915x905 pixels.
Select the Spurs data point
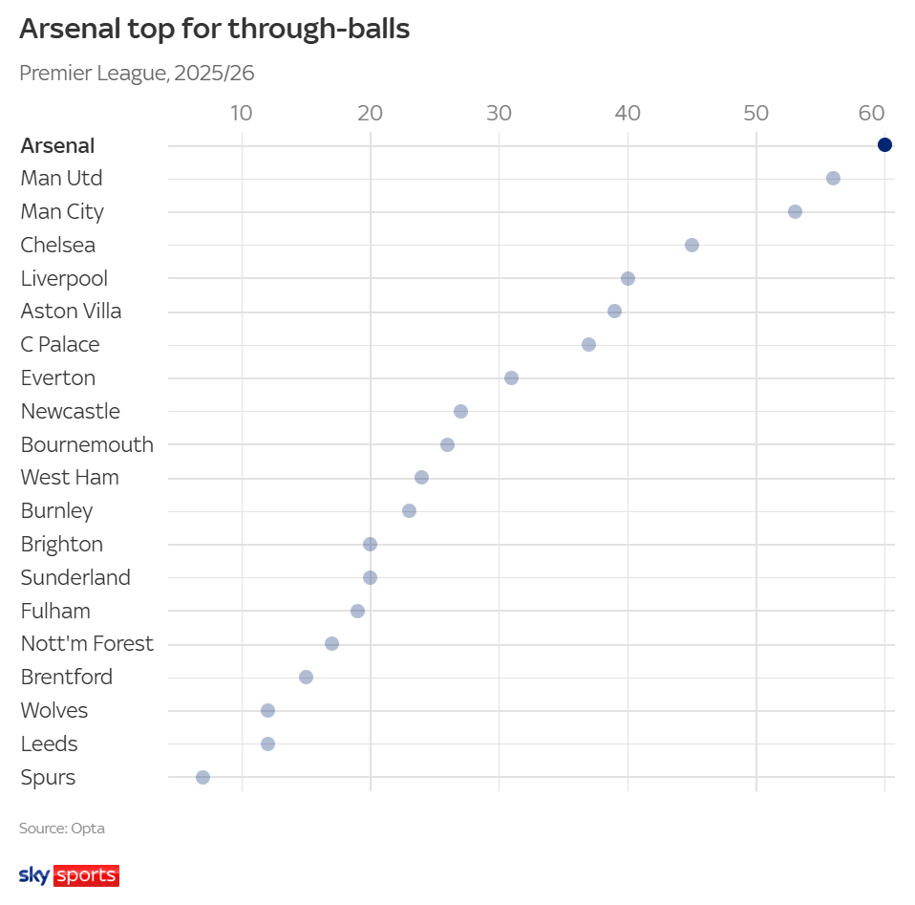(x=202, y=777)
